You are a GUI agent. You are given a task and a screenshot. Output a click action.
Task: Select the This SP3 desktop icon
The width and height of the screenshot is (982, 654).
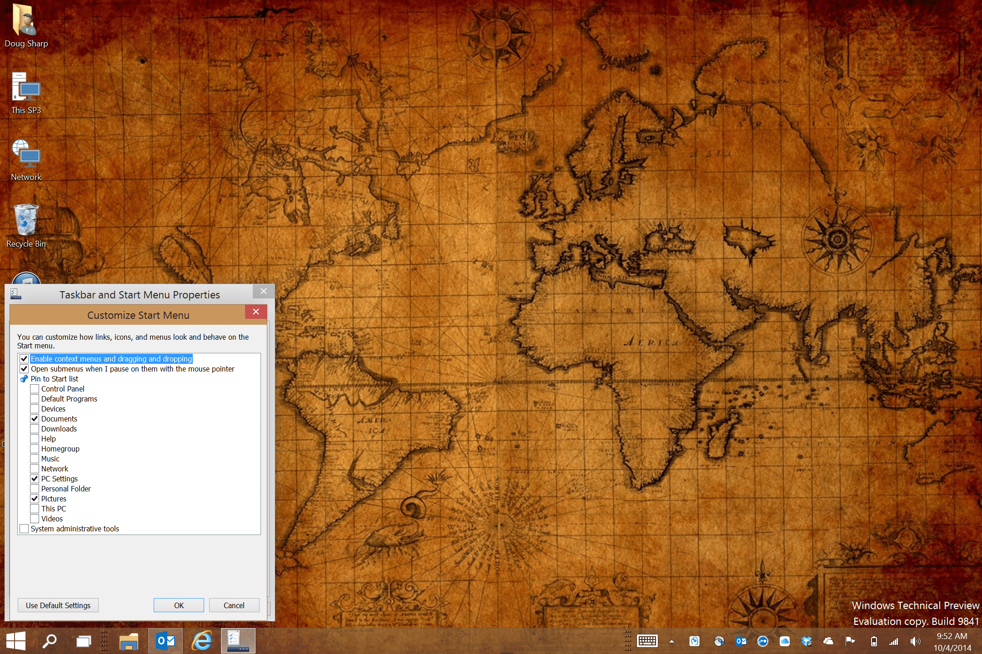pos(26,93)
